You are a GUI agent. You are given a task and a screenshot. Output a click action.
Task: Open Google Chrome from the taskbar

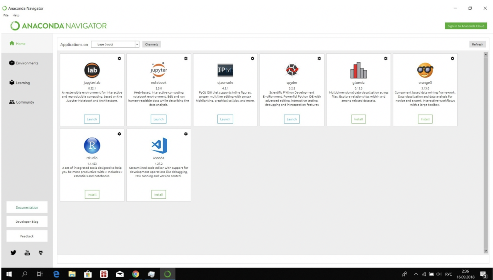pyautogui.click(x=135, y=274)
